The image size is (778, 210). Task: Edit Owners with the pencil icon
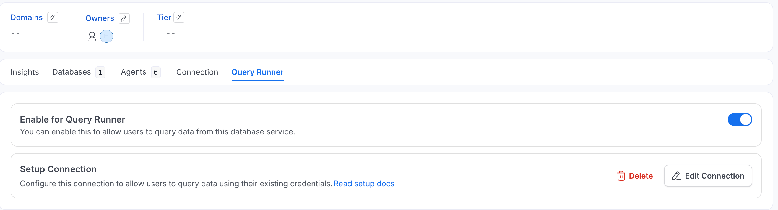click(x=124, y=18)
